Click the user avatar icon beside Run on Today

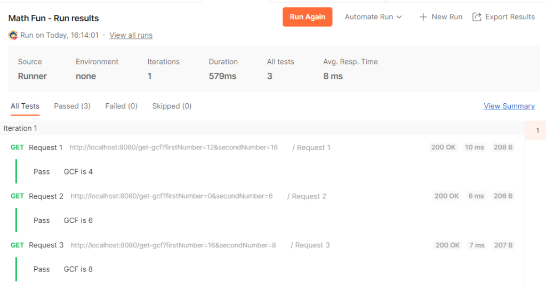(x=13, y=35)
